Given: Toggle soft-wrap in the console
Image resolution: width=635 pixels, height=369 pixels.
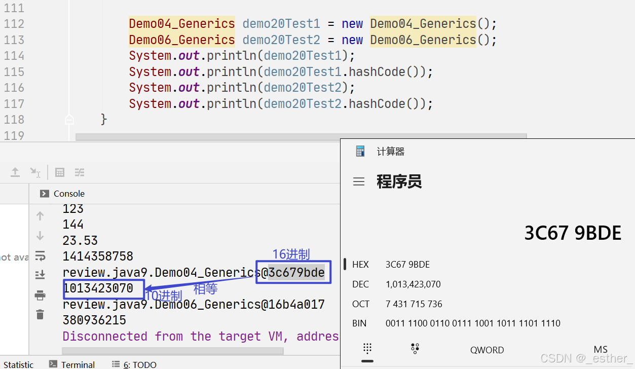Looking at the screenshot, I should [40, 255].
